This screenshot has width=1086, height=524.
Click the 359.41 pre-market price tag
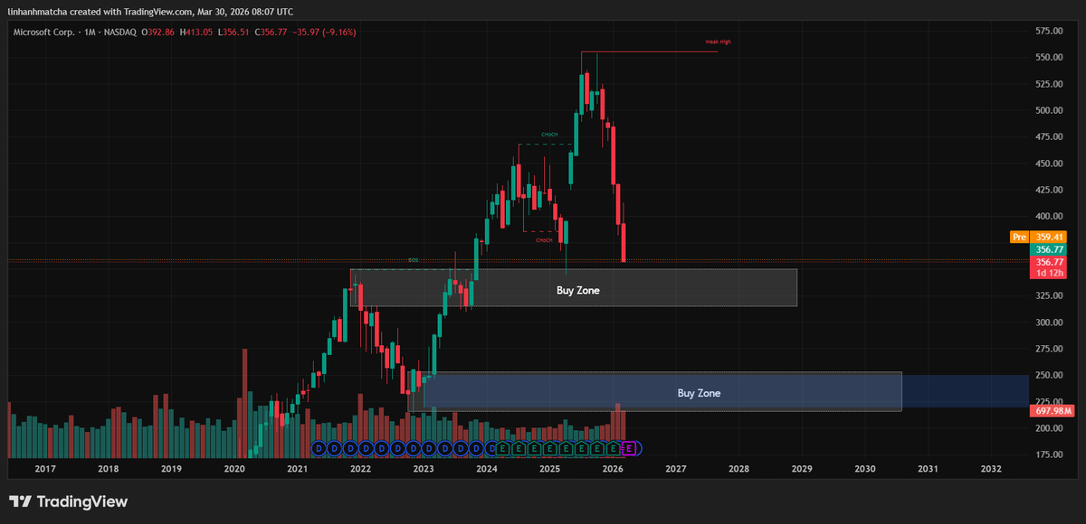coord(1050,238)
